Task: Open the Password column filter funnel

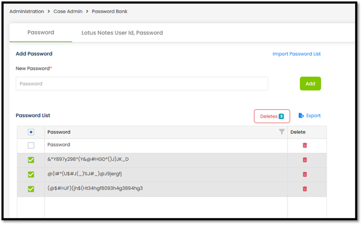Action: 282,132
